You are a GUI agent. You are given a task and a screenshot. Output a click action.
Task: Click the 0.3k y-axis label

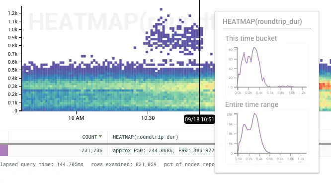(x=12, y=86)
